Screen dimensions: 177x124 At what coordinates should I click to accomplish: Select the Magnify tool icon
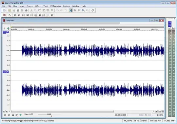[75, 10]
